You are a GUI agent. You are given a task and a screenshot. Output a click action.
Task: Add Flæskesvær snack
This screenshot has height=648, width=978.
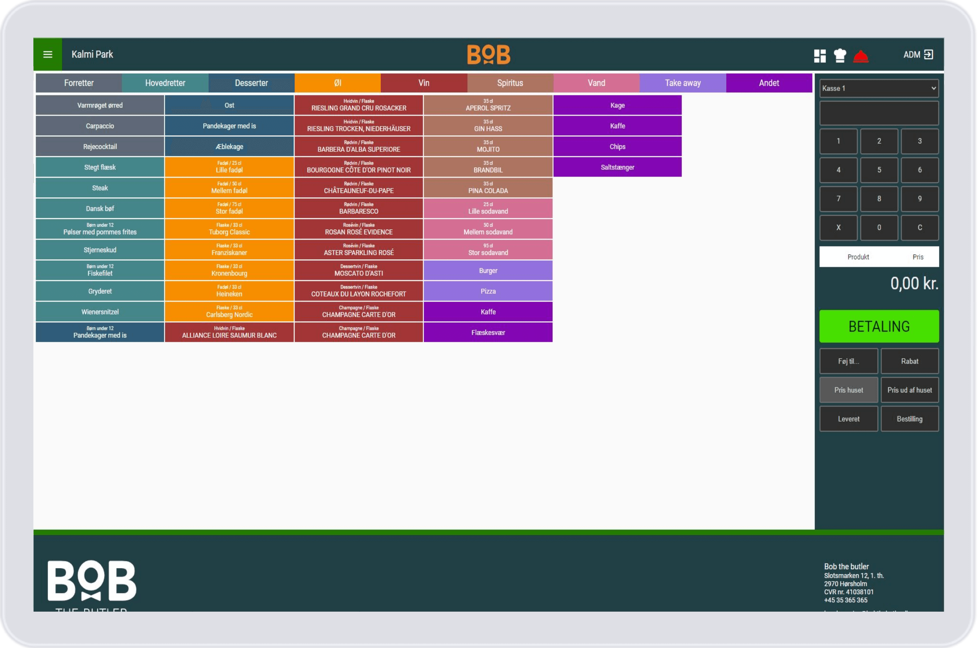[488, 333]
